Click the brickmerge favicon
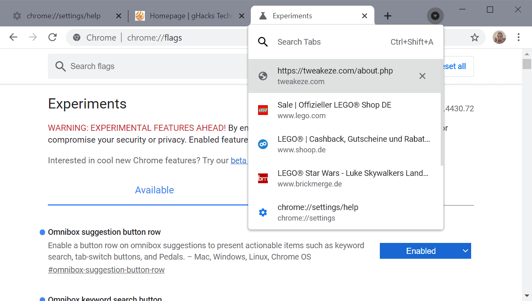 [x=263, y=178]
